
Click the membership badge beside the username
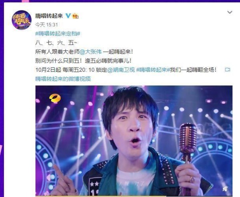(x=75, y=16)
